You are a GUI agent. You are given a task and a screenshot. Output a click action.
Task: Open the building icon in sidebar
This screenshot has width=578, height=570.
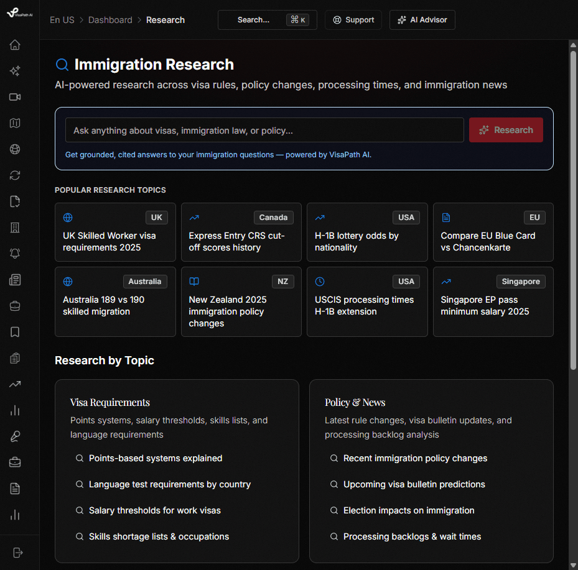click(x=15, y=228)
